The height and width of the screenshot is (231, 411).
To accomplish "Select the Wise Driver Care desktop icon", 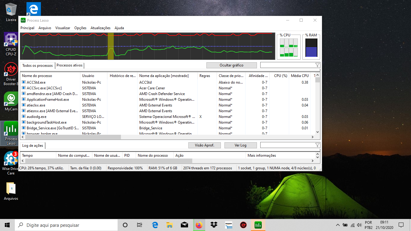I will pos(11,163).
